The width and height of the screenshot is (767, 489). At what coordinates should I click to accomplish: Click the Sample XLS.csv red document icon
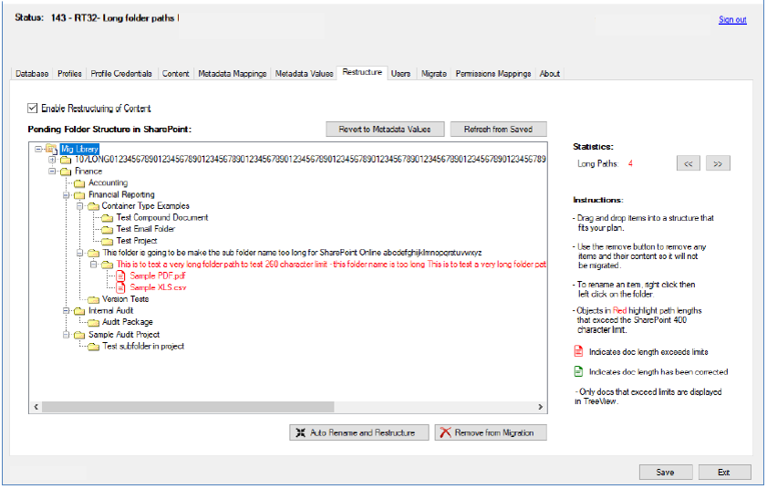coord(121,287)
